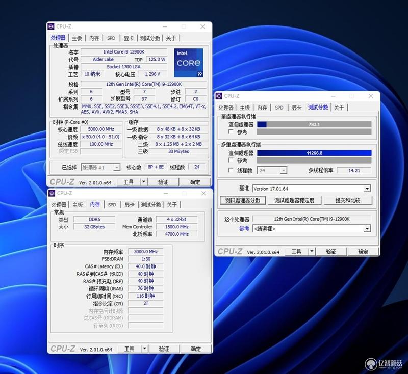Minimize the benchmark CPU-Z window
Image resolution: width=408 pixels, height=374 pixels.
[x=333, y=96]
